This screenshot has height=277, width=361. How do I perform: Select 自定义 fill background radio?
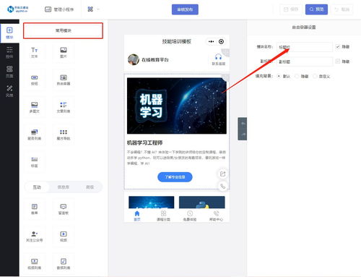pyautogui.click(x=315, y=76)
